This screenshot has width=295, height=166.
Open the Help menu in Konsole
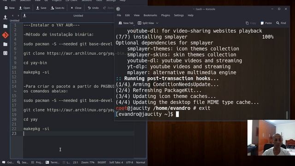[190, 15]
